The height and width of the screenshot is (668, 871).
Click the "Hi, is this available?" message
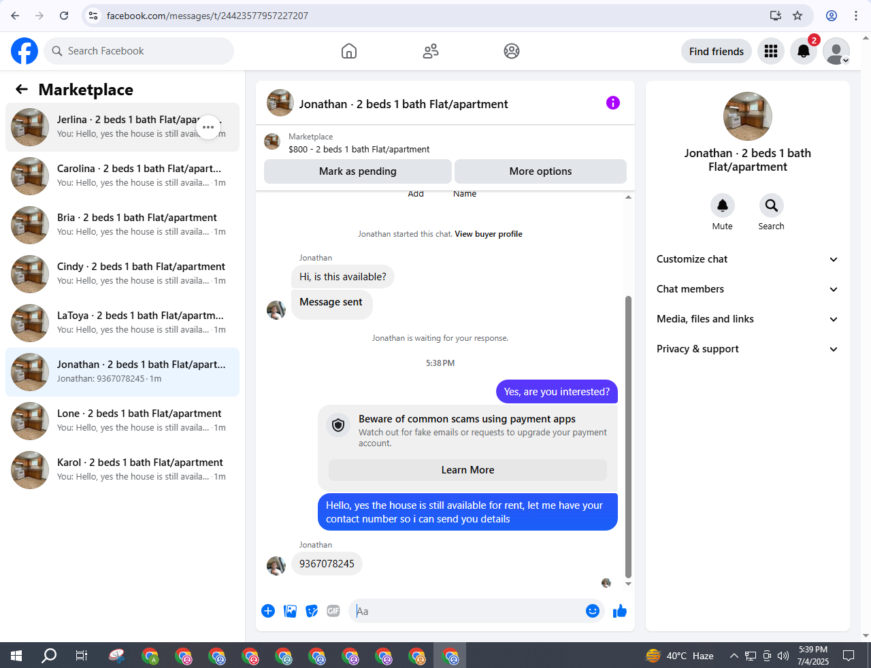(343, 277)
